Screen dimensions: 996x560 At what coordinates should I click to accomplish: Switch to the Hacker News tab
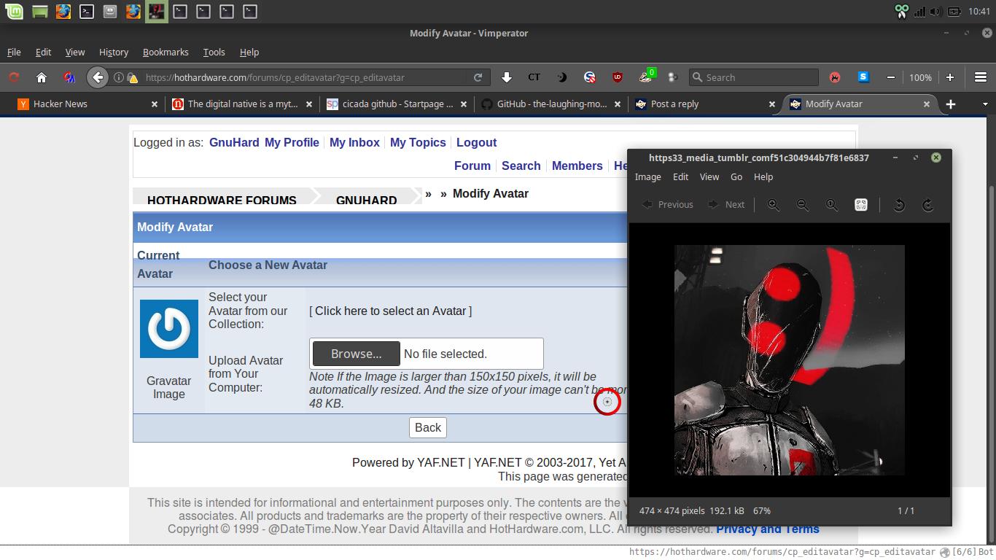point(87,104)
